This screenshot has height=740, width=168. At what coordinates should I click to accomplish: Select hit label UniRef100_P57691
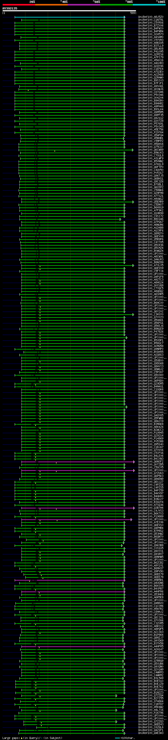coord(151,124)
